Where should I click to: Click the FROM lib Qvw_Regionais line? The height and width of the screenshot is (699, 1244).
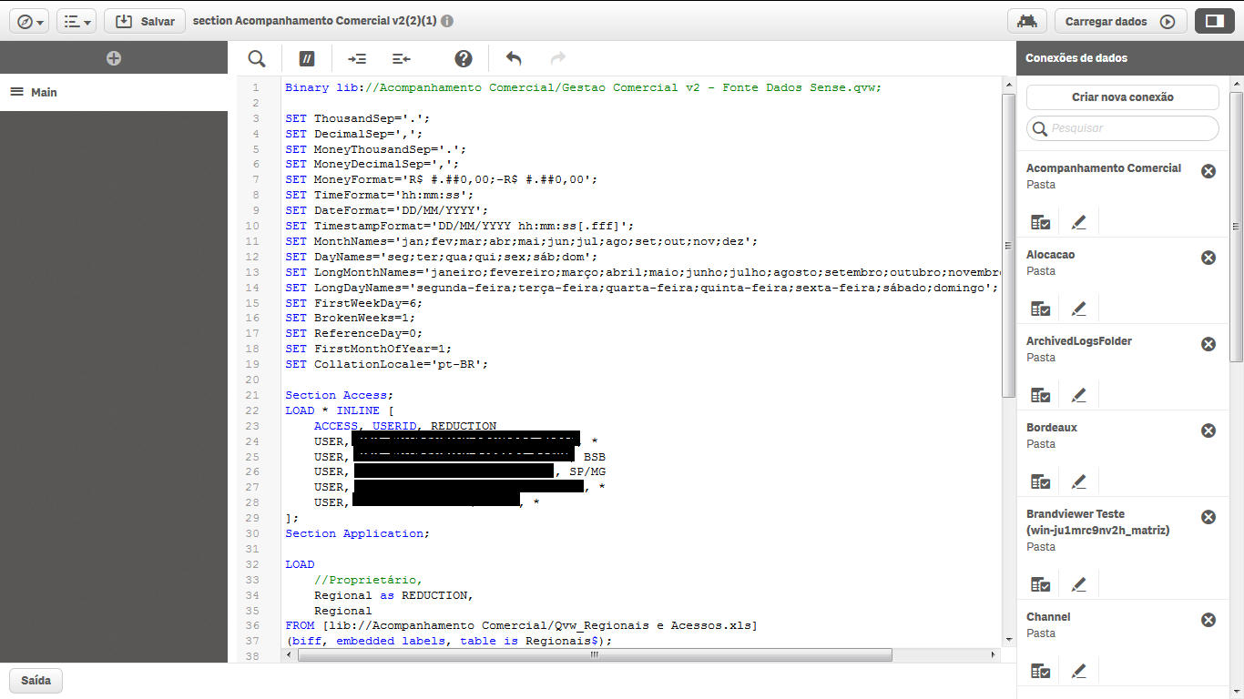point(521,625)
